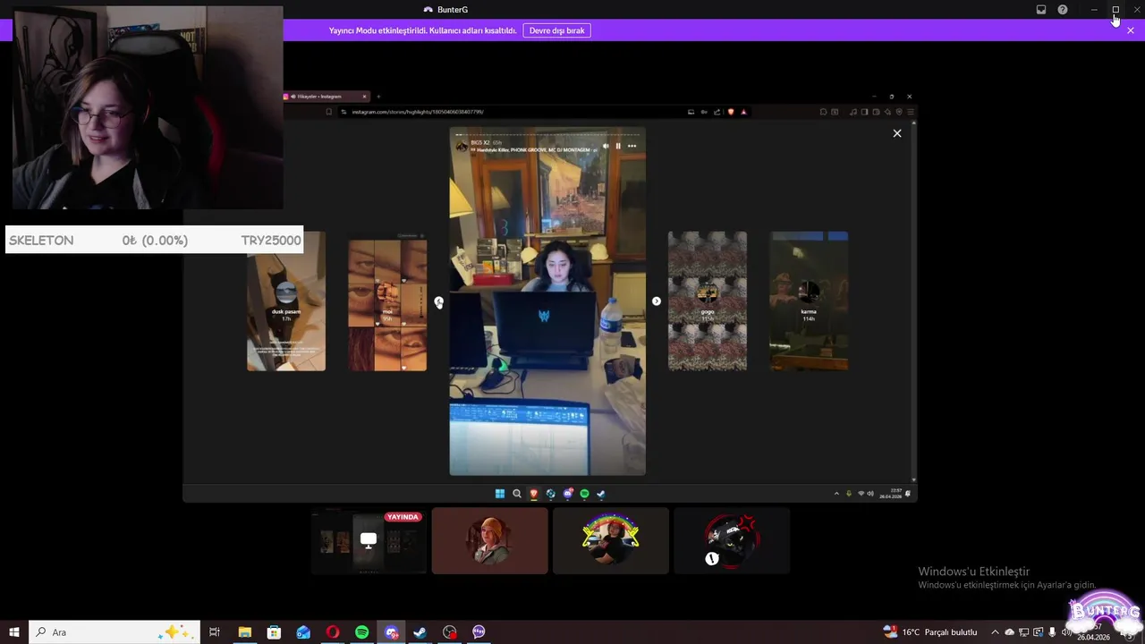
Task: Focus the 'Ara' taskbar search box
Action: (x=114, y=632)
